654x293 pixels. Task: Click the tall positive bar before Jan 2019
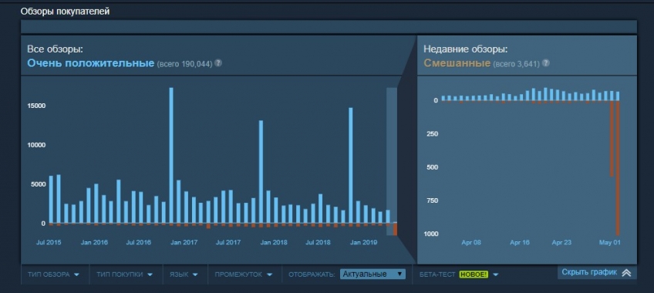click(x=351, y=166)
